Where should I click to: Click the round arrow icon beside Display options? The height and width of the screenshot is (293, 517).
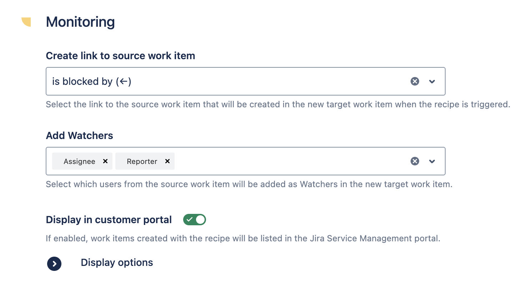tap(54, 264)
